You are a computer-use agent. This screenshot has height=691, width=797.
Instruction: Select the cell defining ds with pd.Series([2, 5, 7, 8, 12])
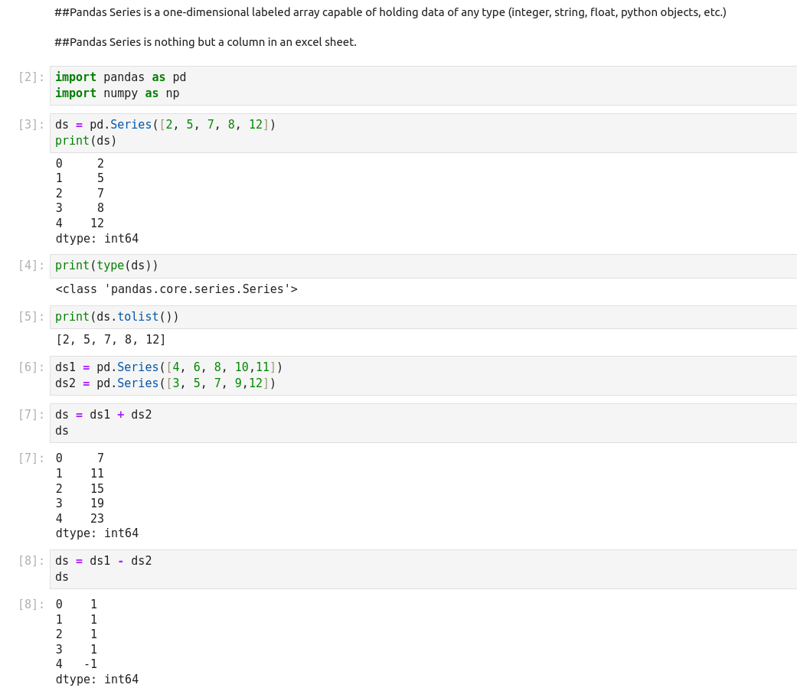(x=423, y=133)
